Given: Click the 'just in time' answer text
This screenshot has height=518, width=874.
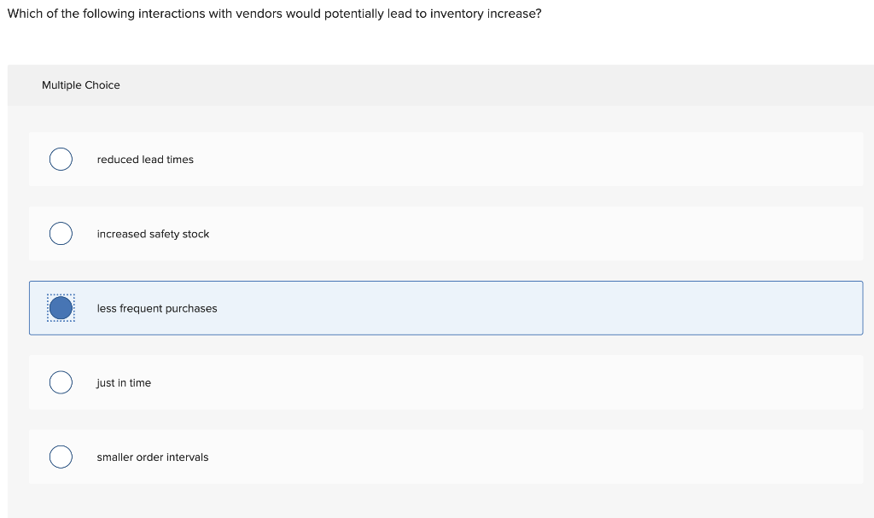Looking at the screenshot, I should 124,383.
